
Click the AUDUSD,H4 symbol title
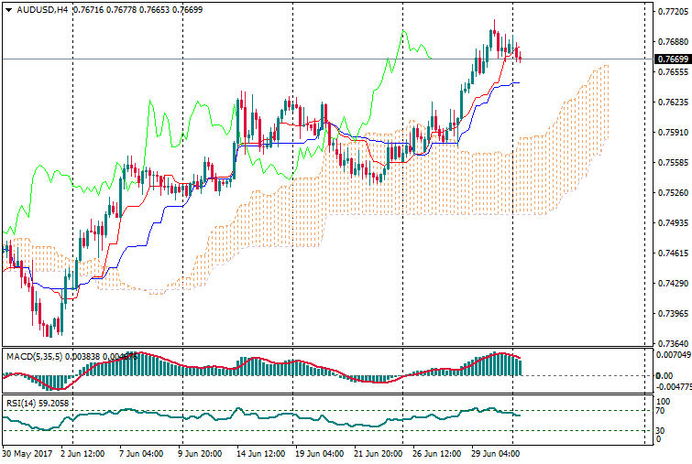(41, 10)
